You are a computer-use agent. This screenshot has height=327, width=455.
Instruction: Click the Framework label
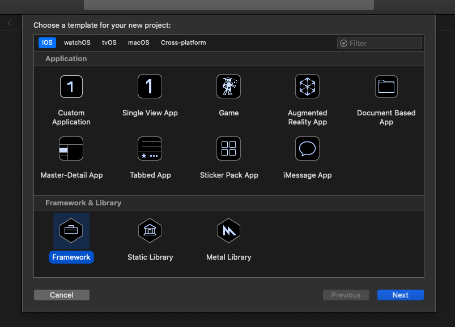pyautogui.click(x=71, y=257)
